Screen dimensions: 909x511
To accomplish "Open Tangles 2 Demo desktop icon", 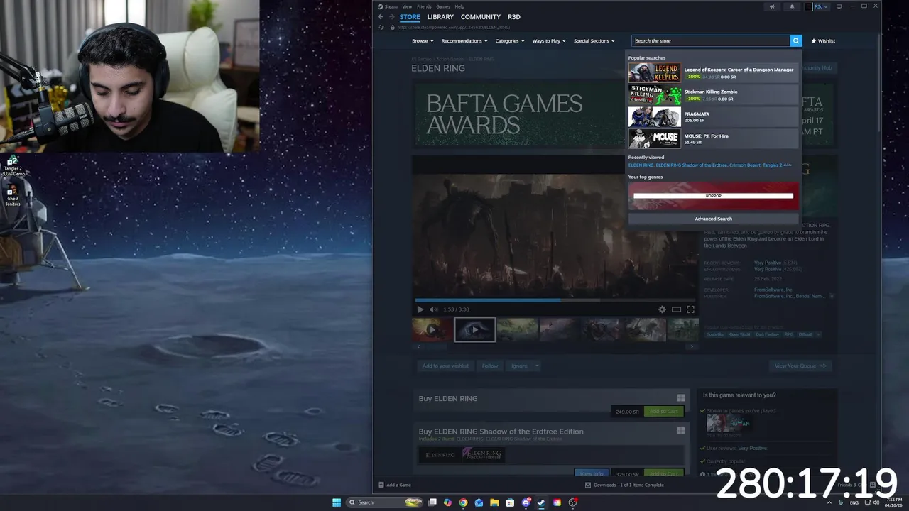I will 13,167.
